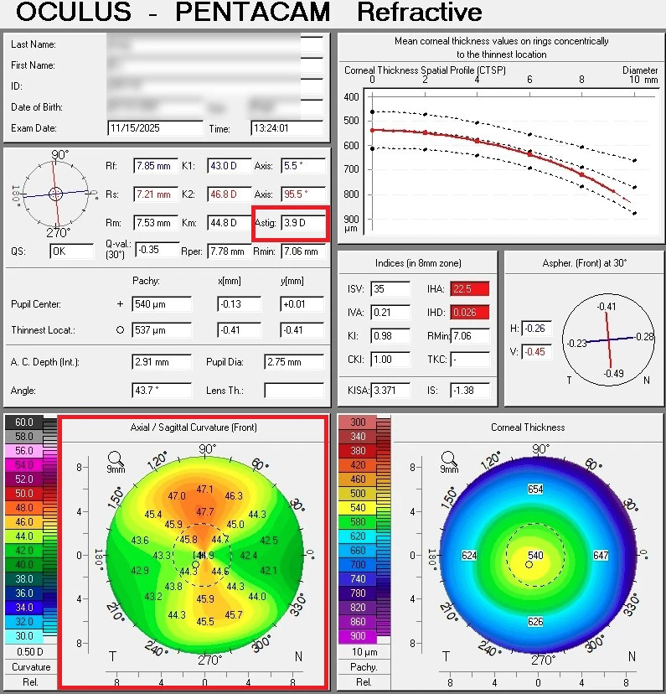Screen dimensions: 666x694
Task: Select the ISV index value 35
Action: pos(390,289)
